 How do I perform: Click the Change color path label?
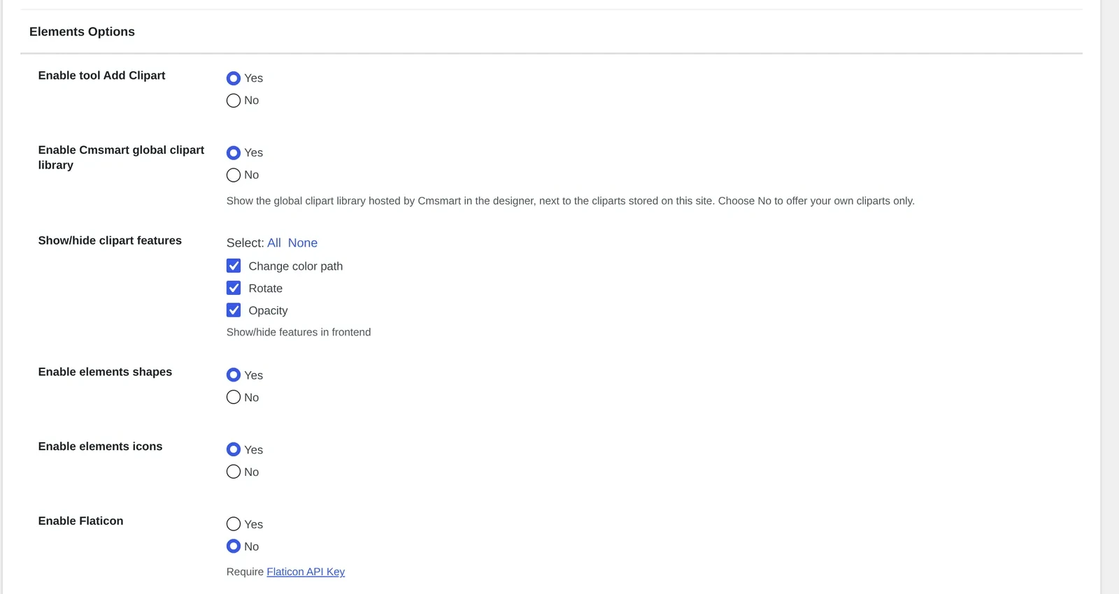[296, 266]
